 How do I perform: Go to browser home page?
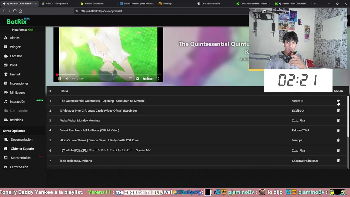point(20,11)
